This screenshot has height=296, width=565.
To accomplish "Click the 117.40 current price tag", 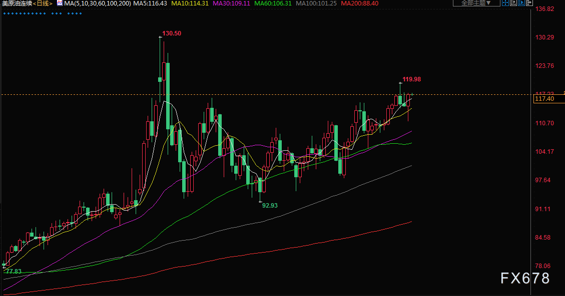I will (544, 99).
